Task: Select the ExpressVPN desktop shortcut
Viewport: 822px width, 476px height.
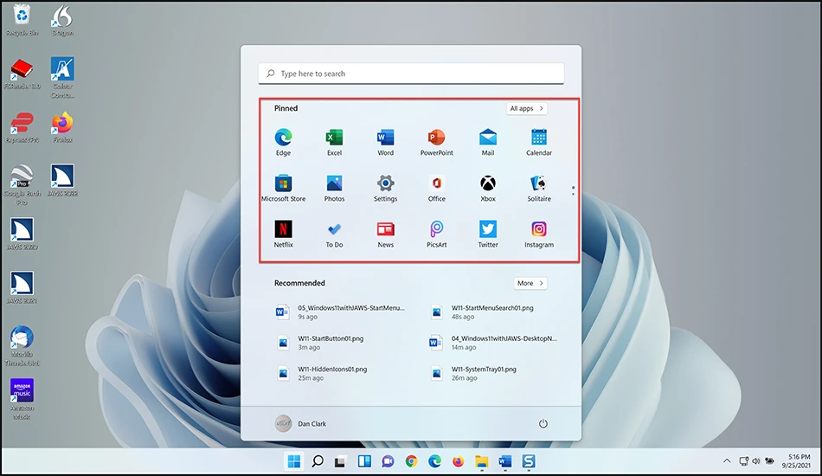Action: [x=22, y=127]
